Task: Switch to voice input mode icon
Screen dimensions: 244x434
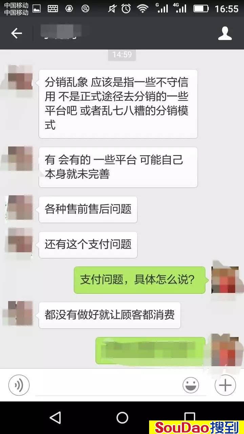Action: (19, 385)
